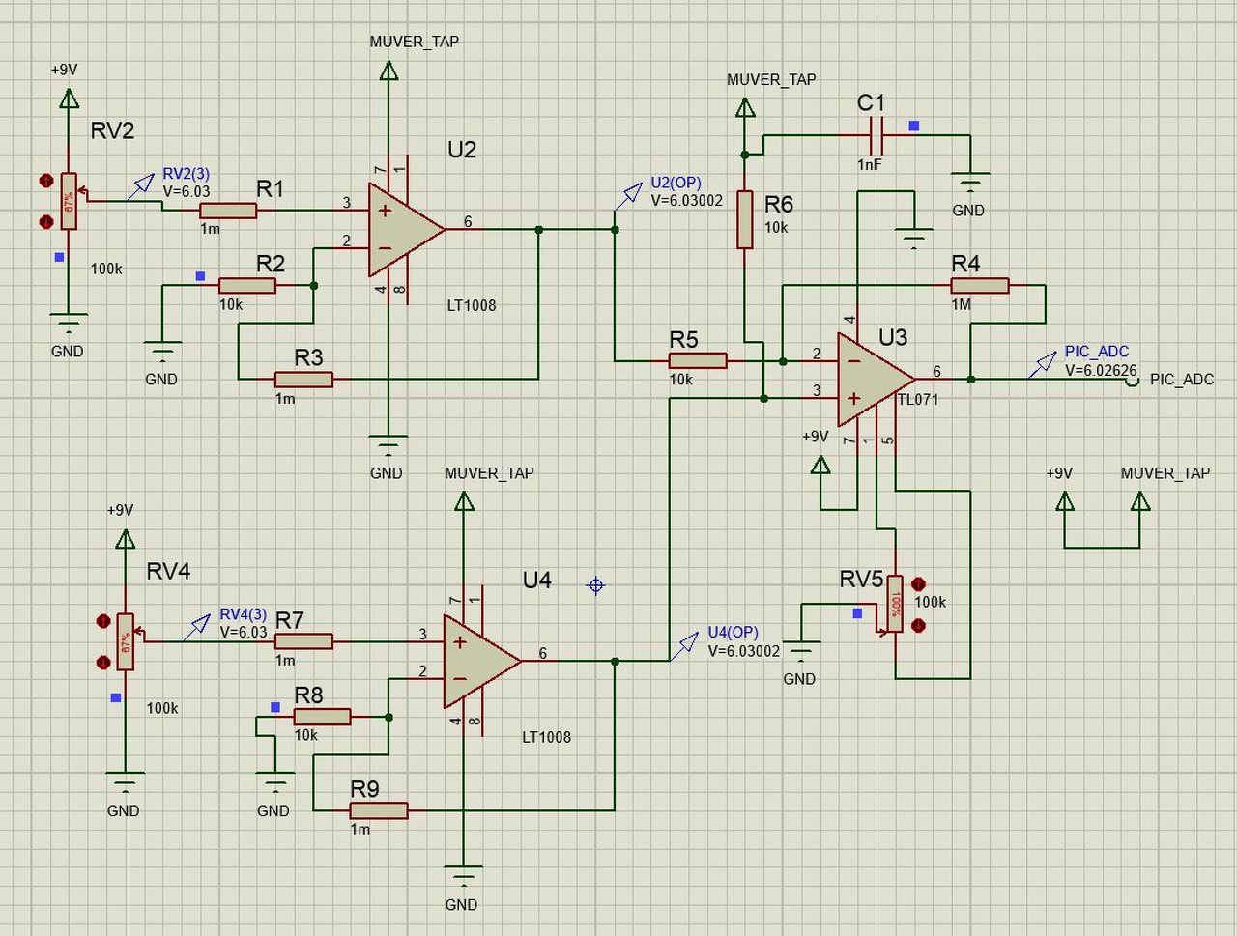This screenshot has width=1237, height=936.
Task: Select the U2 LT1008 op-amp symbol
Action: click(x=406, y=230)
